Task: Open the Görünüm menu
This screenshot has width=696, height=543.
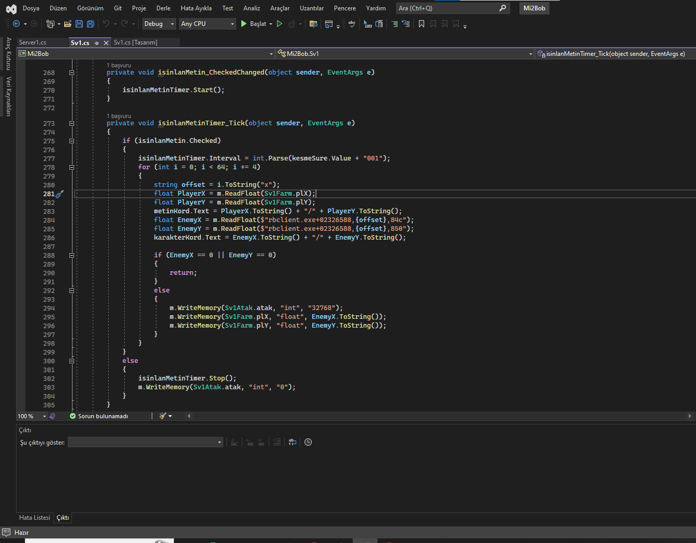Action: click(90, 8)
